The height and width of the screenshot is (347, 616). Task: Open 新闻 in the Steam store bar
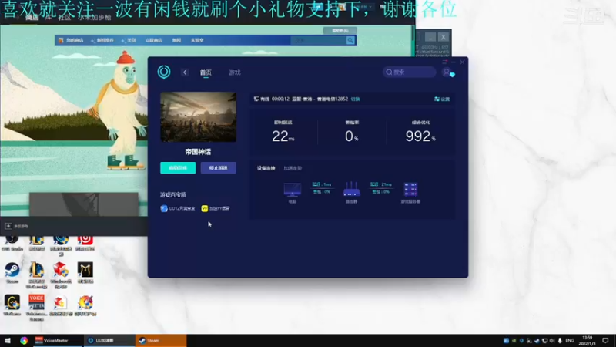[x=176, y=40]
